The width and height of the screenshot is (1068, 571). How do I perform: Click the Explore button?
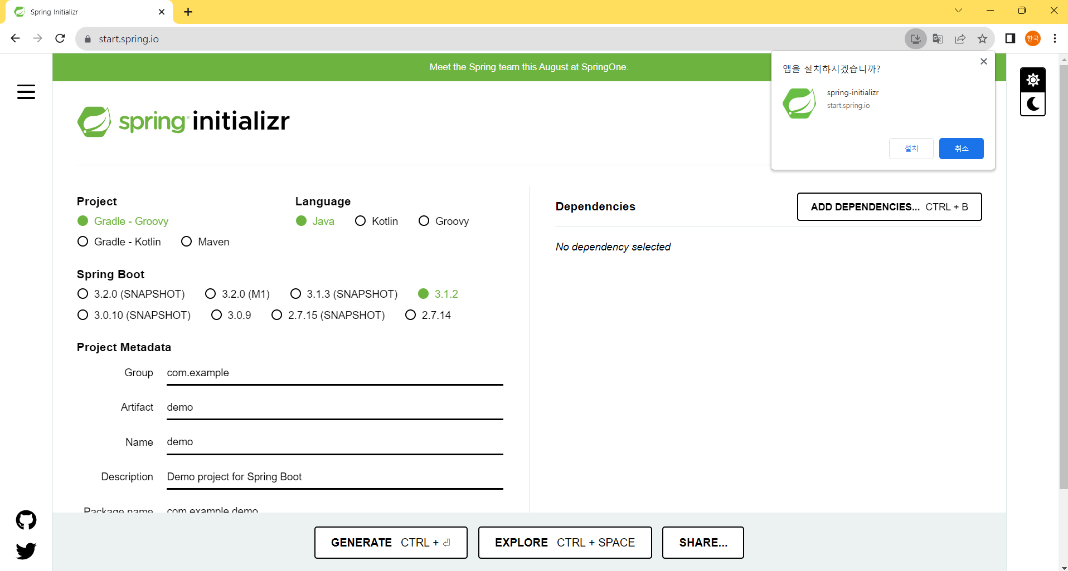pos(565,543)
